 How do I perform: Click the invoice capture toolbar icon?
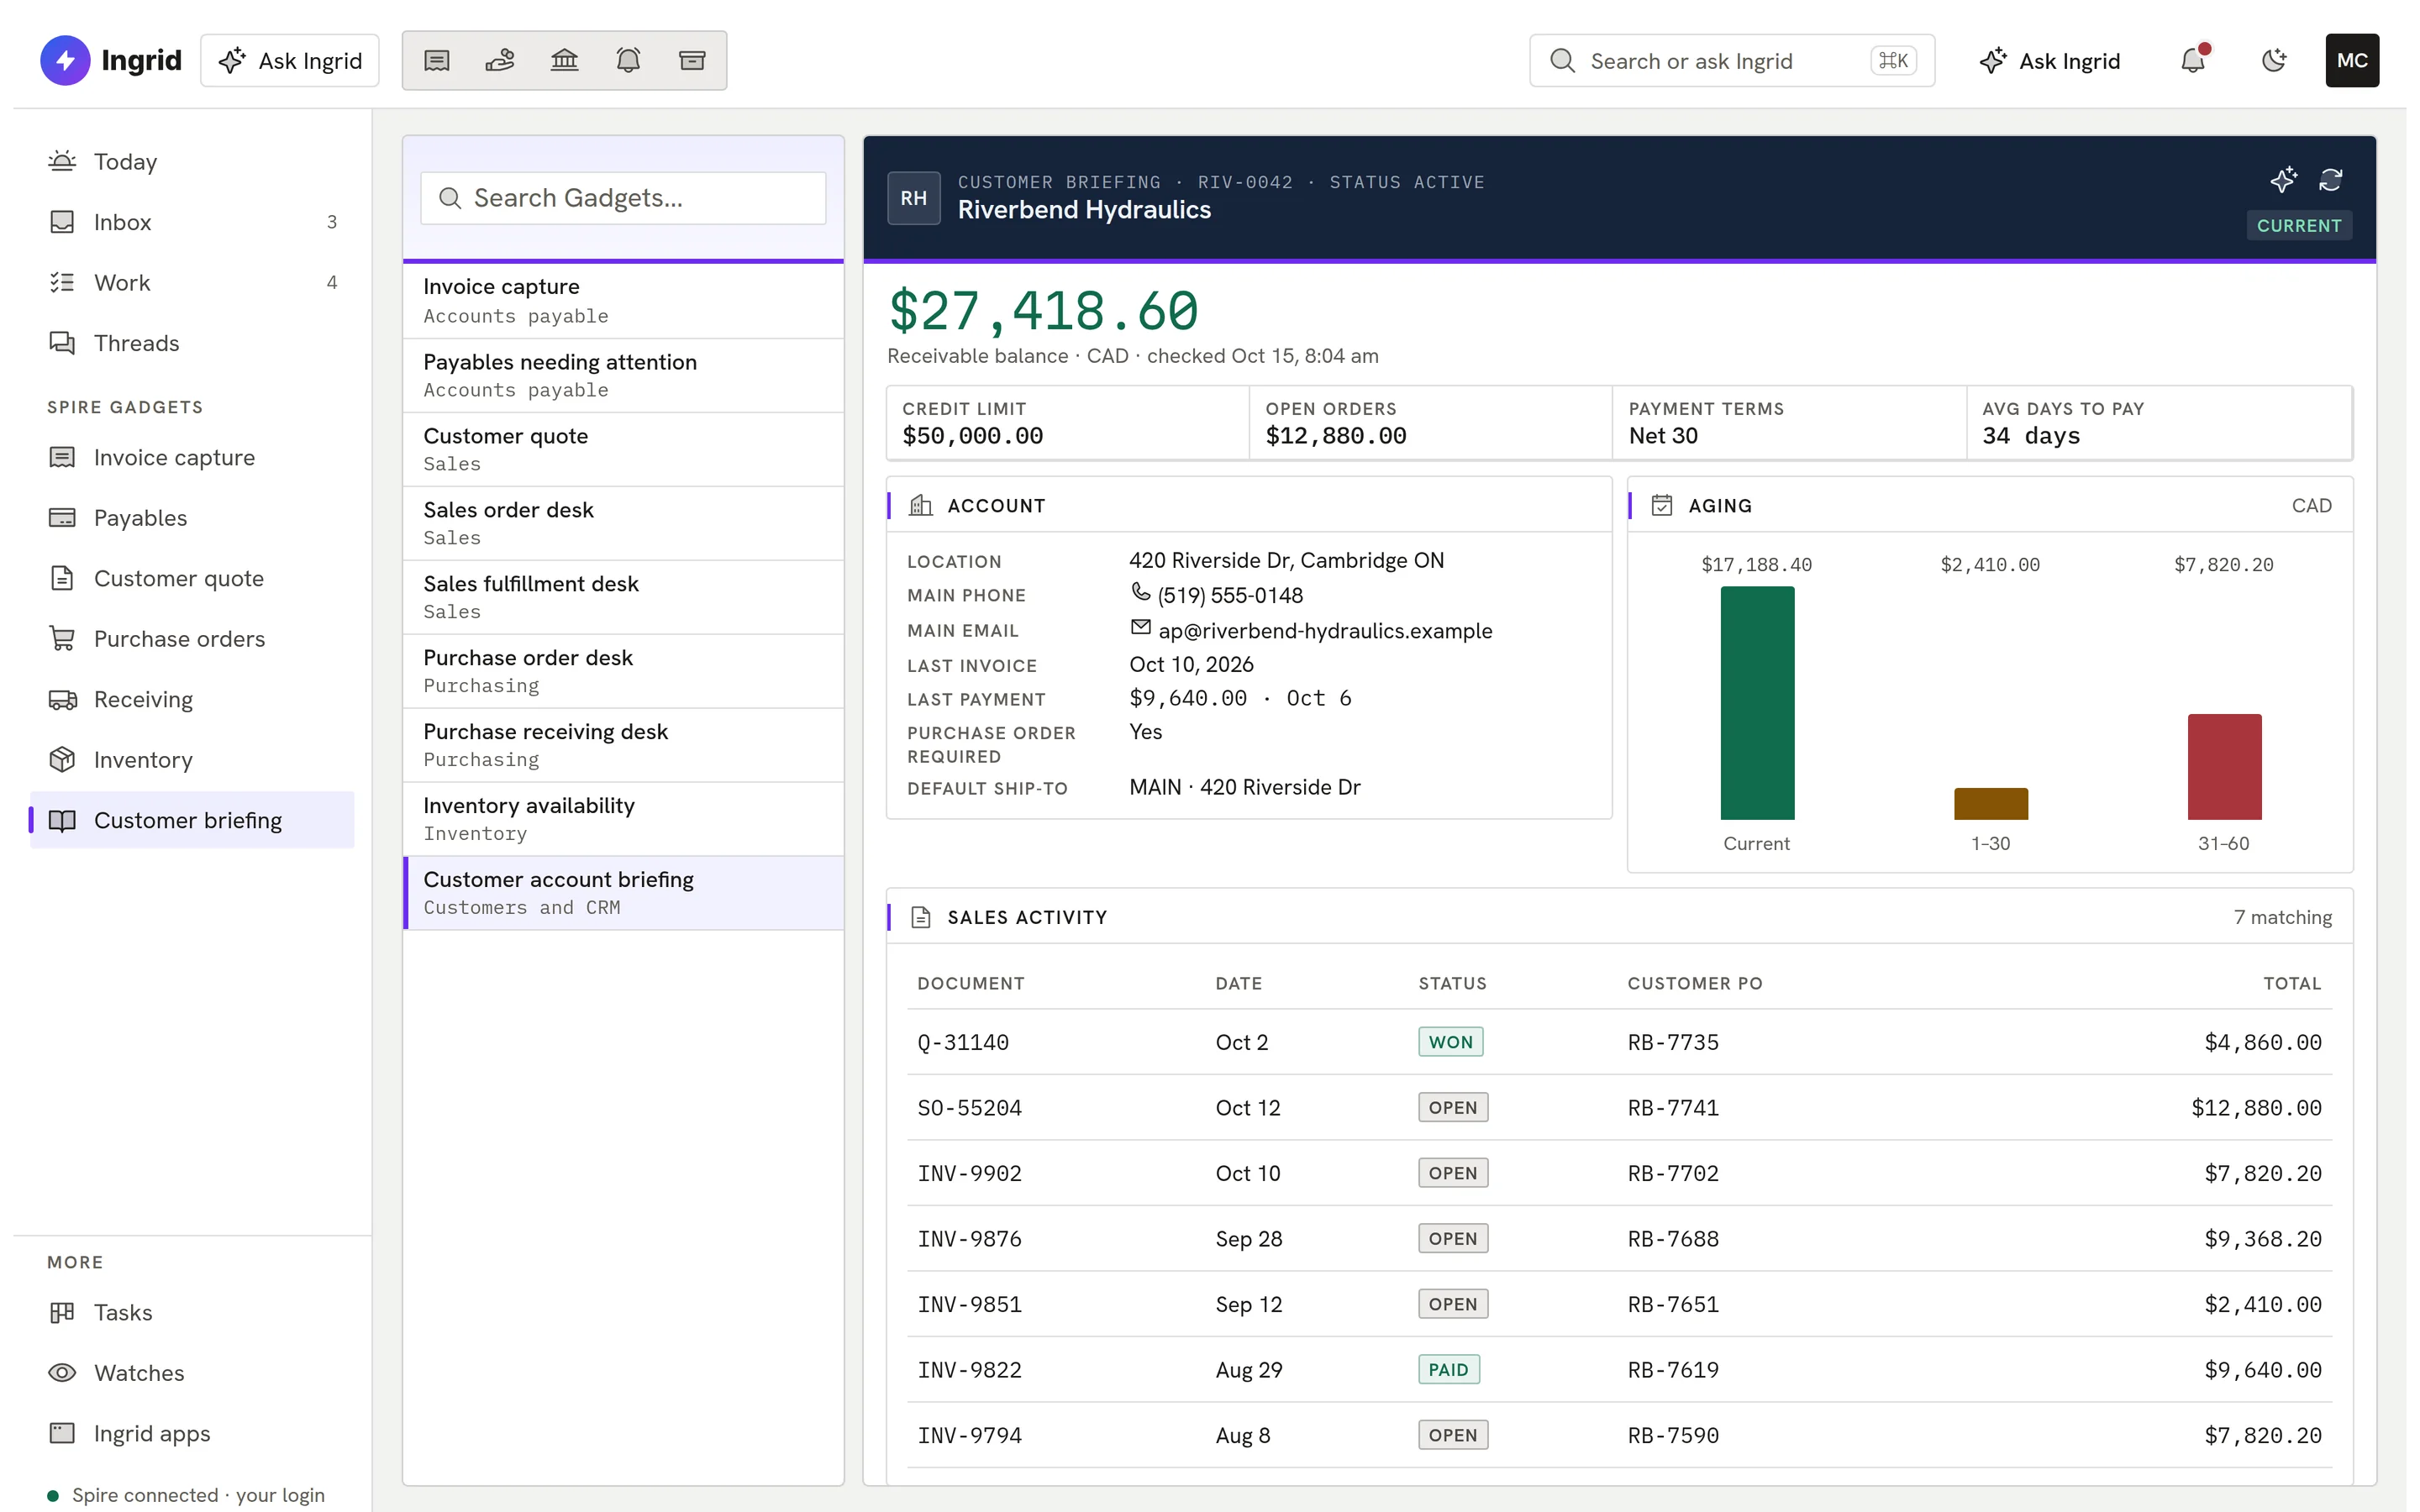coord(437,61)
